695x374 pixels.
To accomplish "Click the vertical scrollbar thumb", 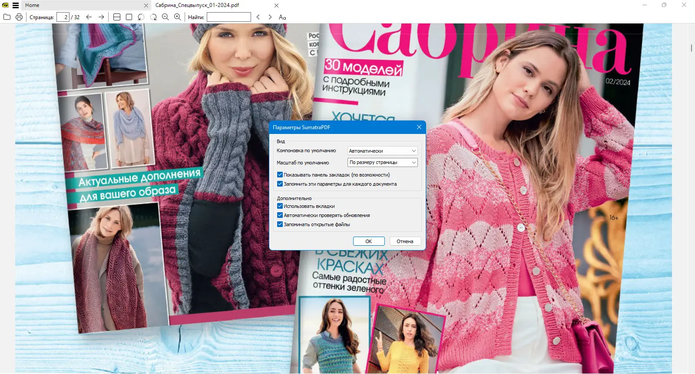I will tap(691, 48).
